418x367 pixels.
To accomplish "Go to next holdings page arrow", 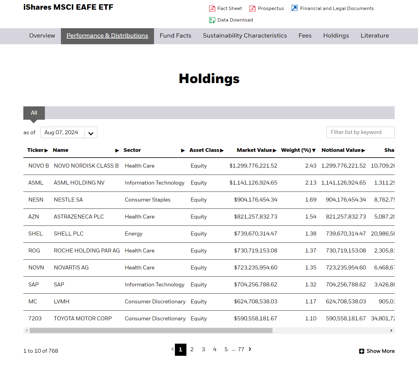I will coord(250,349).
